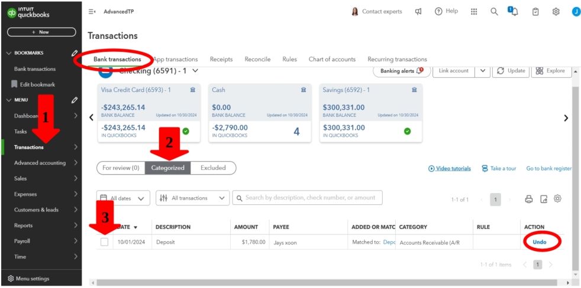Open the announcements megaphone icon
The height and width of the screenshot is (288, 581).
click(x=418, y=11)
